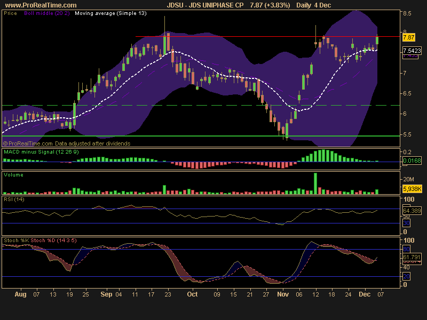Click the Daily 4 Dec timeframe label

(x=313, y=5)
